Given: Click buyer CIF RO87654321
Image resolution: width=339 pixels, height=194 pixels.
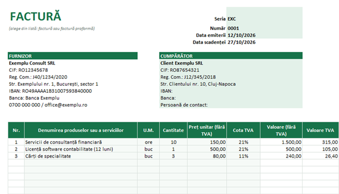Looking at the screenshot, I should pyautogui.click(x=180, y=70).
